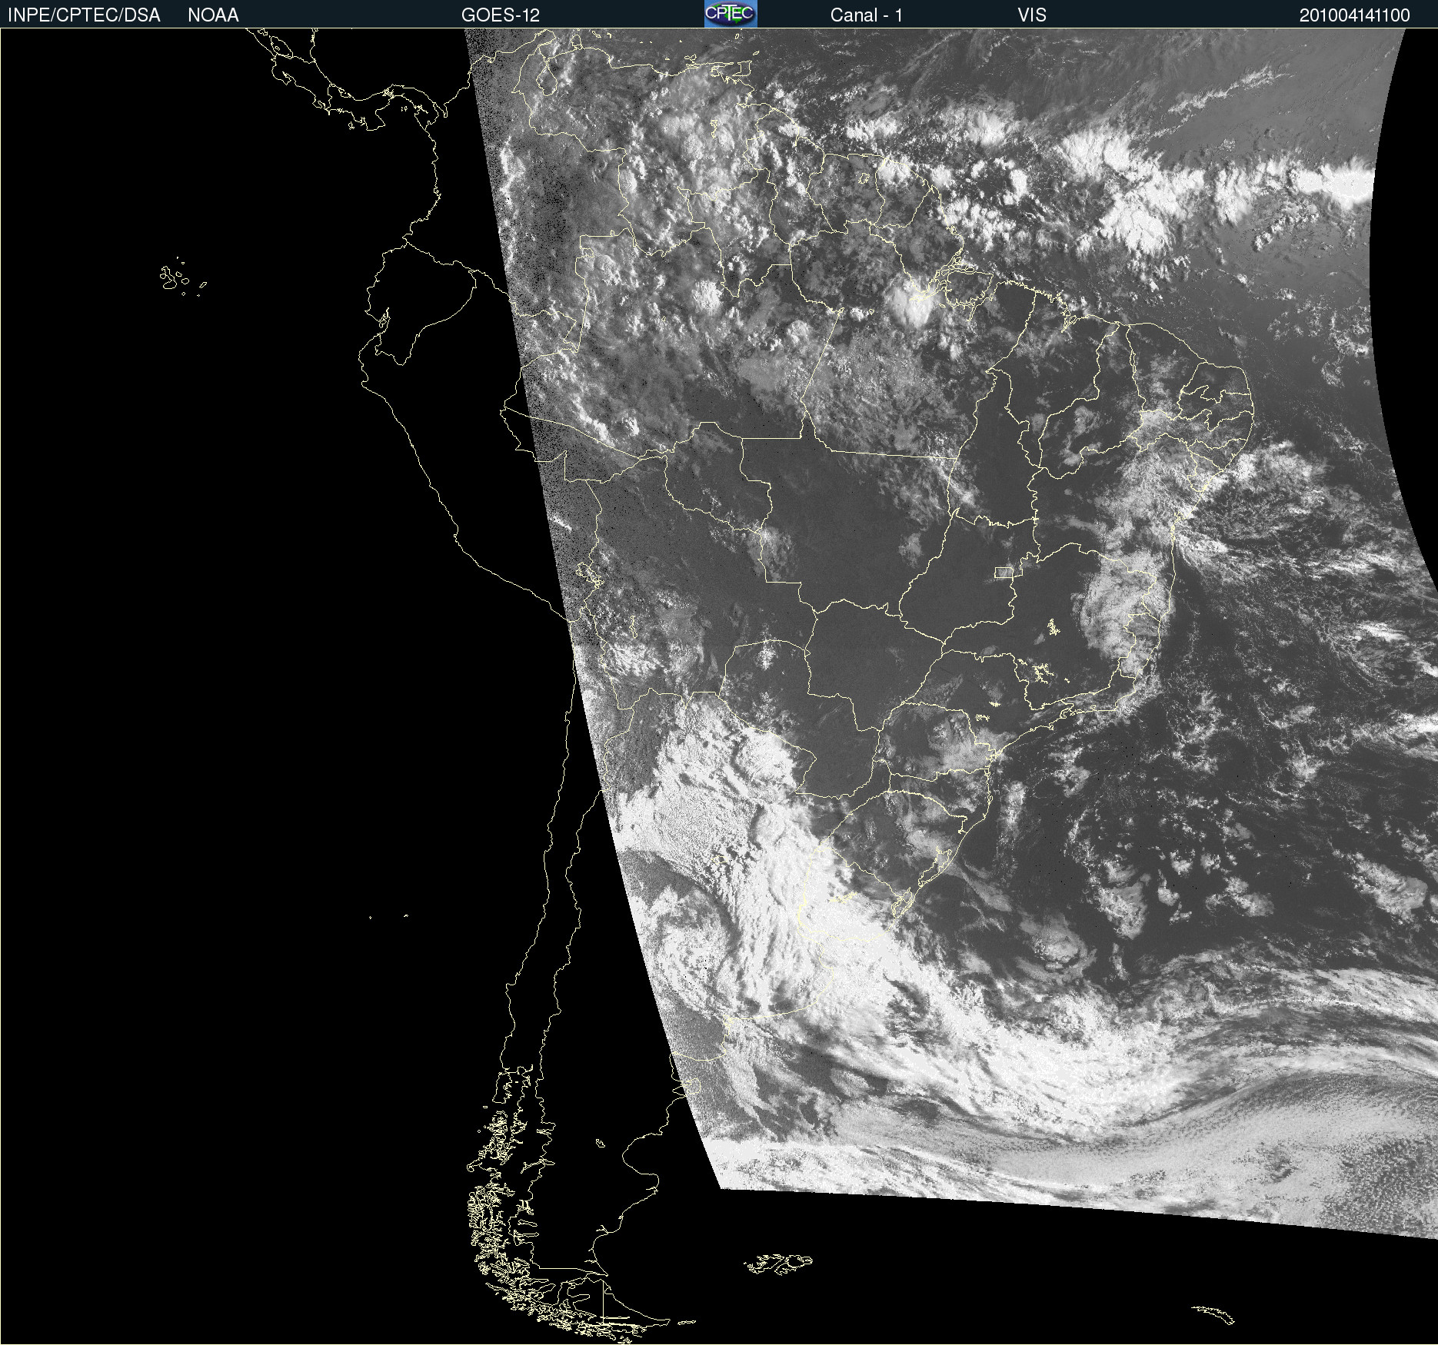Click the NOAA label in the header
This screenshot has height=1345, width=1438.
[213, 15]
